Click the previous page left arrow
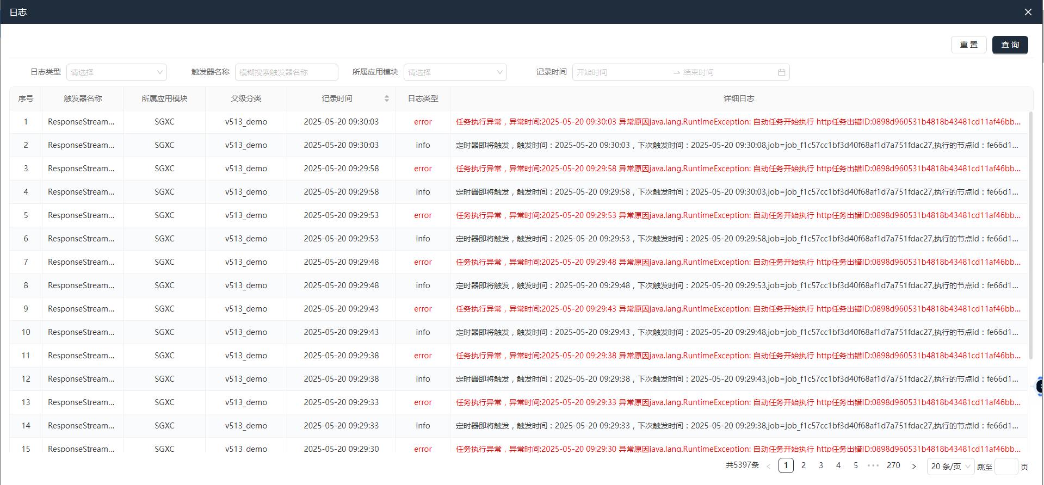This screenshot has width=1044, height=485. tap(769, 466)
